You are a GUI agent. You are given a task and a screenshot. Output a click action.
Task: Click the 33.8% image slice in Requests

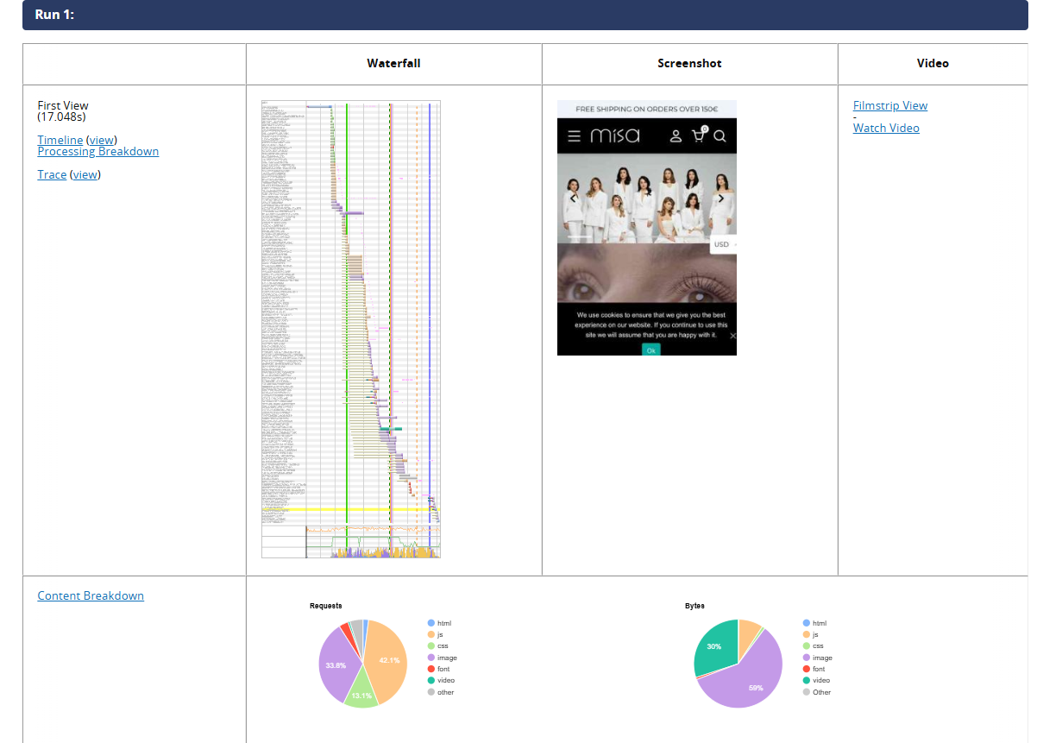click(336, 665)
